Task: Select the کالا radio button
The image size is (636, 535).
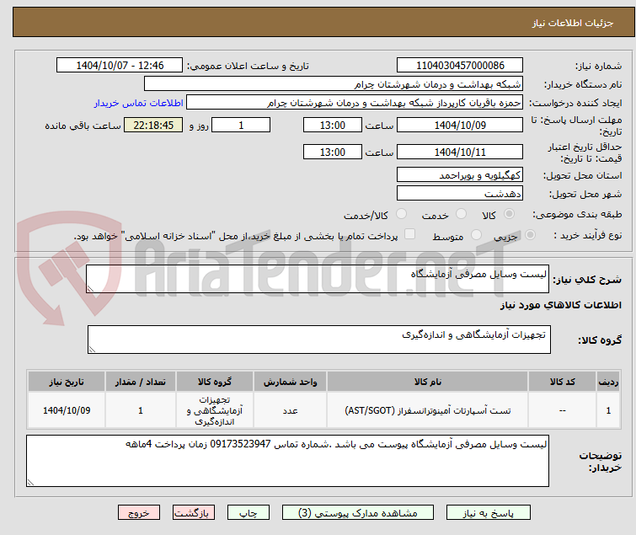Action: 509,214
